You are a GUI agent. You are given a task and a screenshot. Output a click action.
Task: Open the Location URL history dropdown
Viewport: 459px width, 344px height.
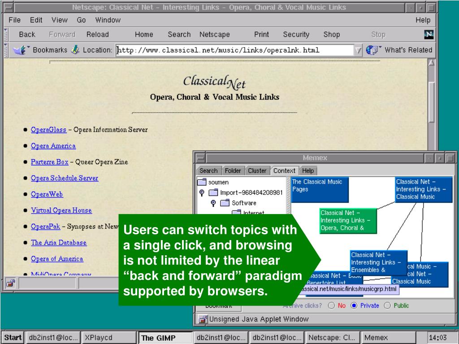pos(358,50)
